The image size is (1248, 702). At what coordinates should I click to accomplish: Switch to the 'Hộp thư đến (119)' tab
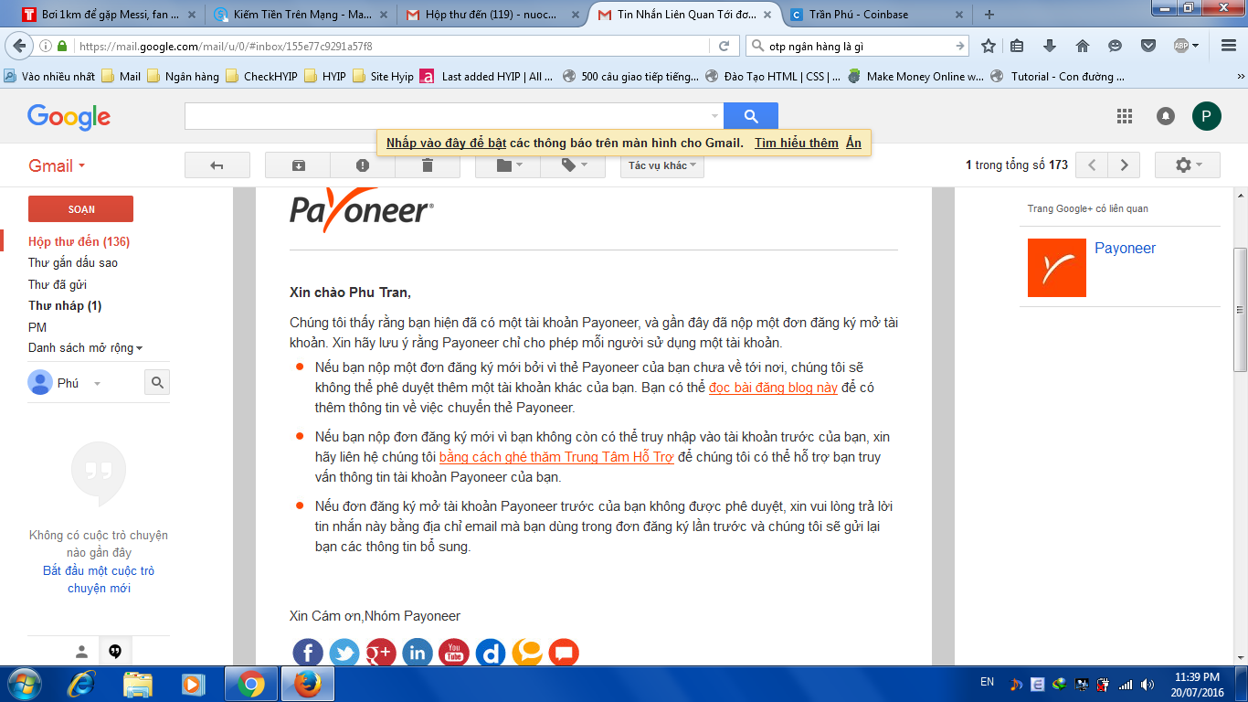490,14
